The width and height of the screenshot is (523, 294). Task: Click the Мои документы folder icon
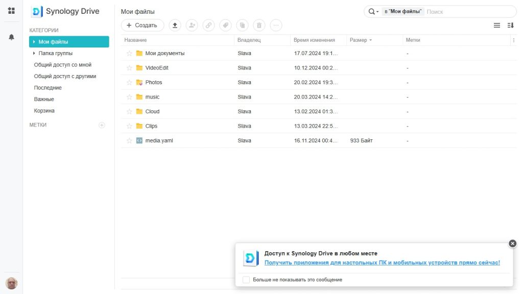[x=139, y=53]
